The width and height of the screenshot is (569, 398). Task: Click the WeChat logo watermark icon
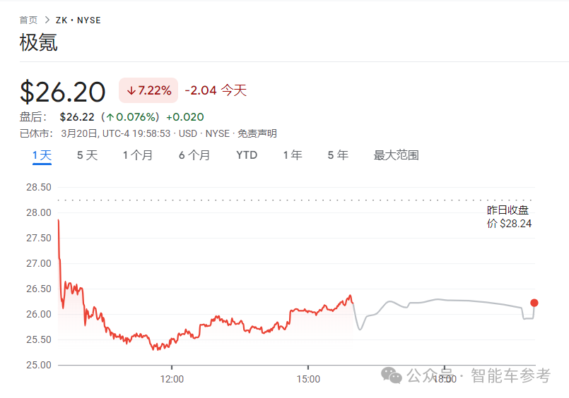click(392, 375)
